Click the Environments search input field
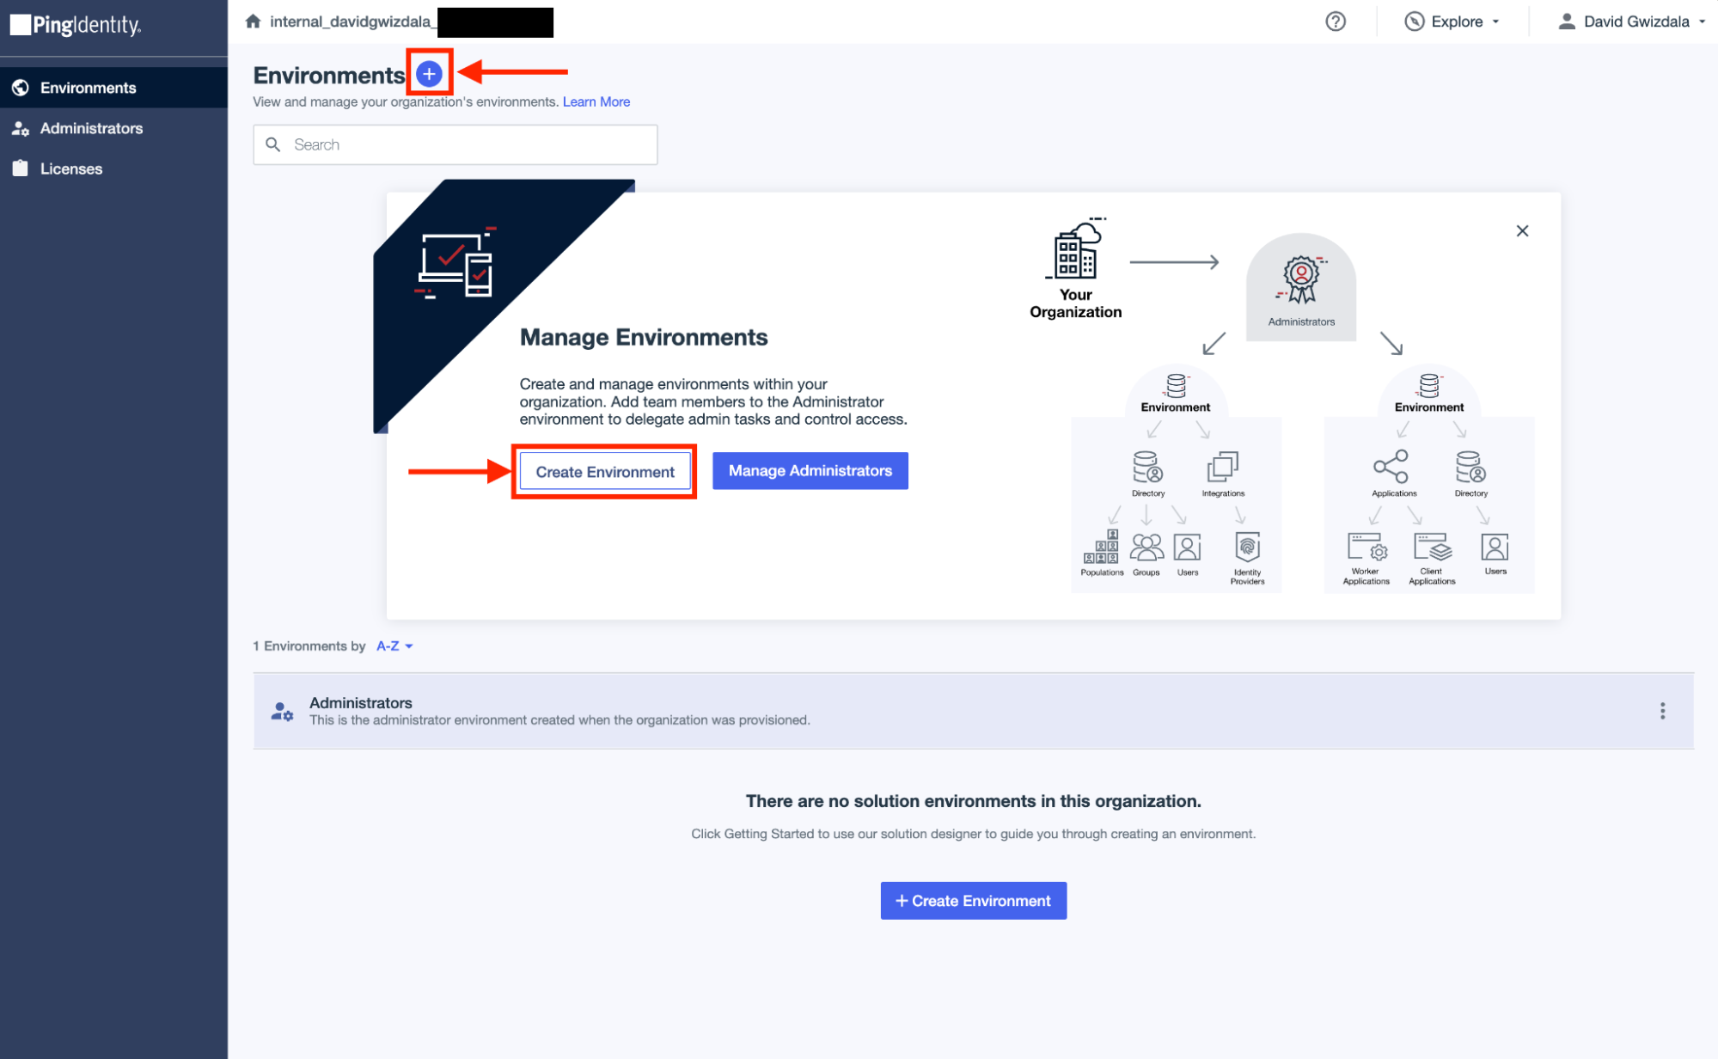 click(x=455, y=144)
